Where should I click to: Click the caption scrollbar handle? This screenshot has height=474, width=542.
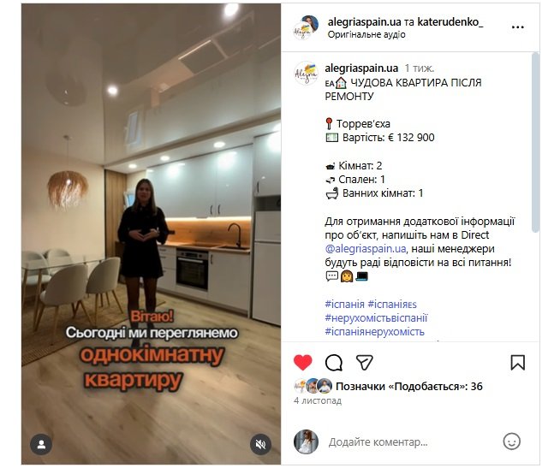coord(535,143)
